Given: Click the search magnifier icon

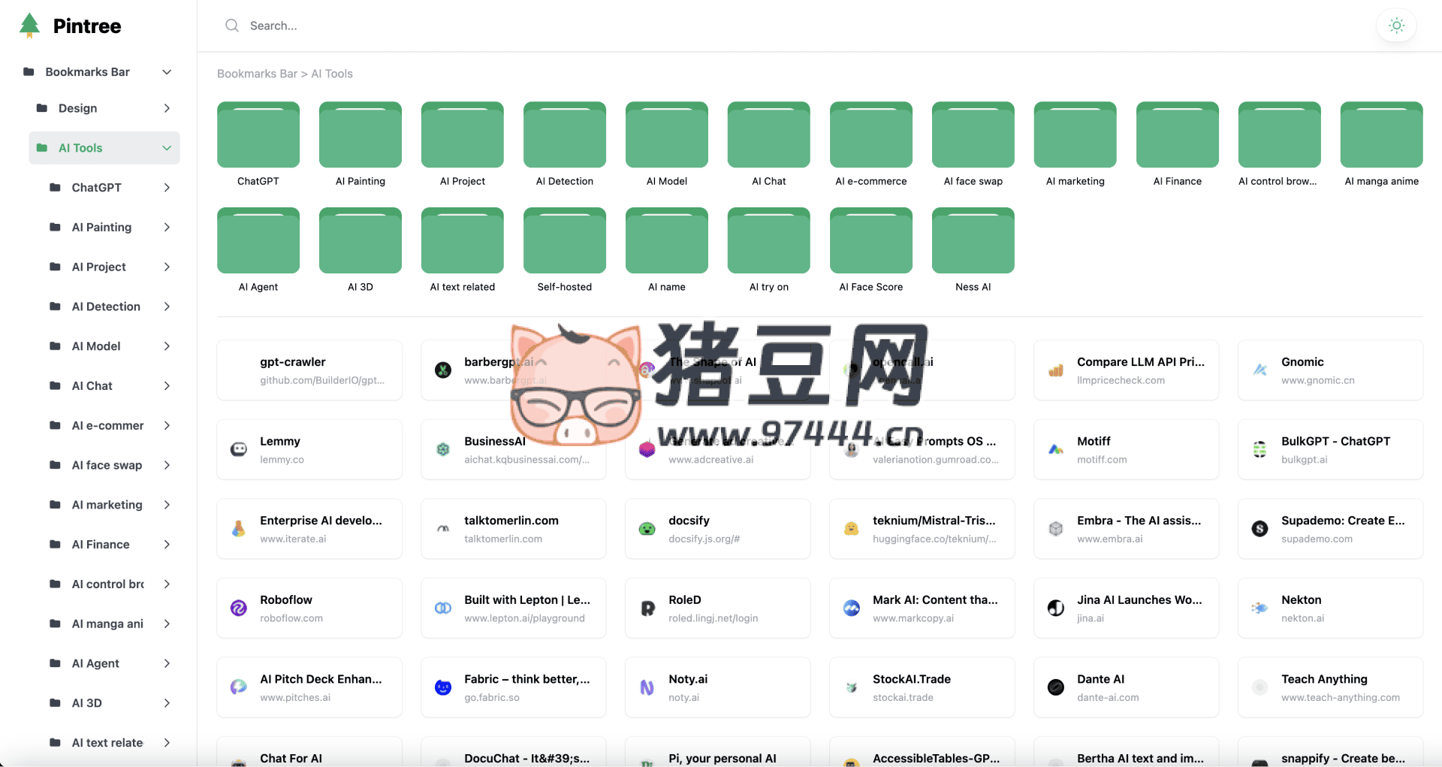Looking at the screenshot, I should tap(232, 26).
